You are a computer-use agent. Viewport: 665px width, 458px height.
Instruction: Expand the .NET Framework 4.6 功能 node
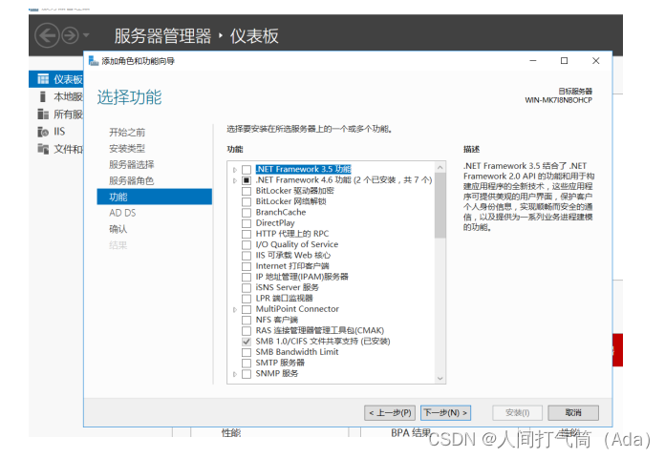click(235, 180)
